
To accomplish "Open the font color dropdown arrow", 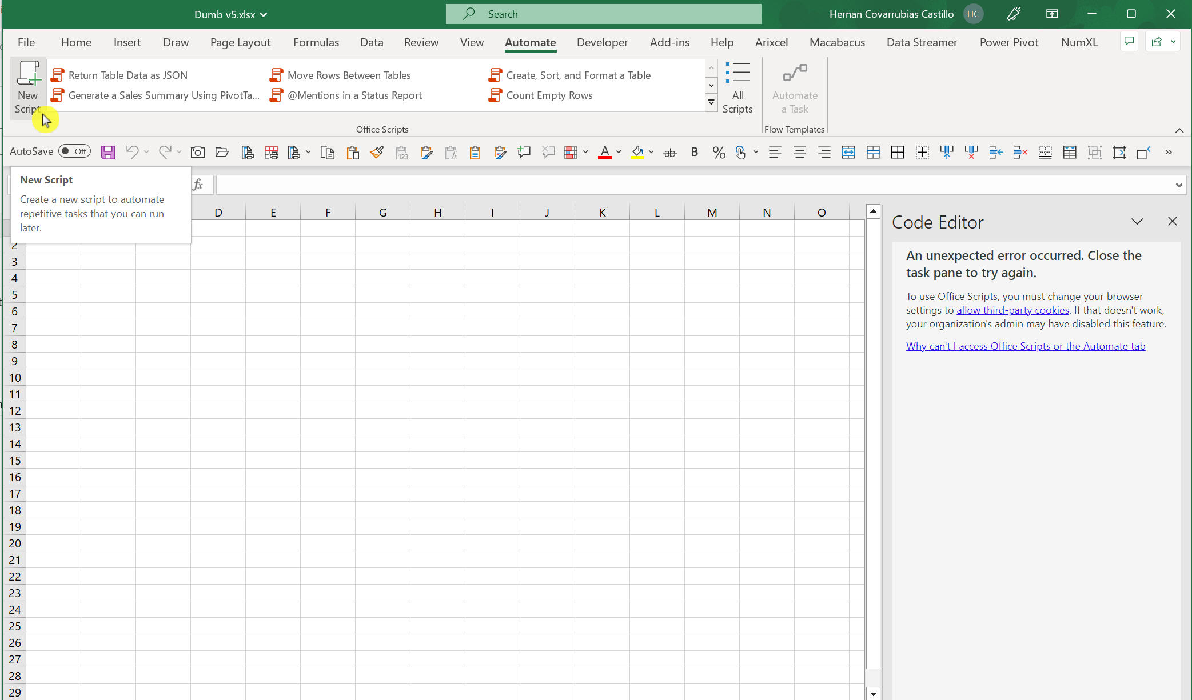I will click(619, 152).
